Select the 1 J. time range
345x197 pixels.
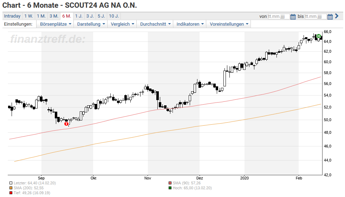point(79,16)
